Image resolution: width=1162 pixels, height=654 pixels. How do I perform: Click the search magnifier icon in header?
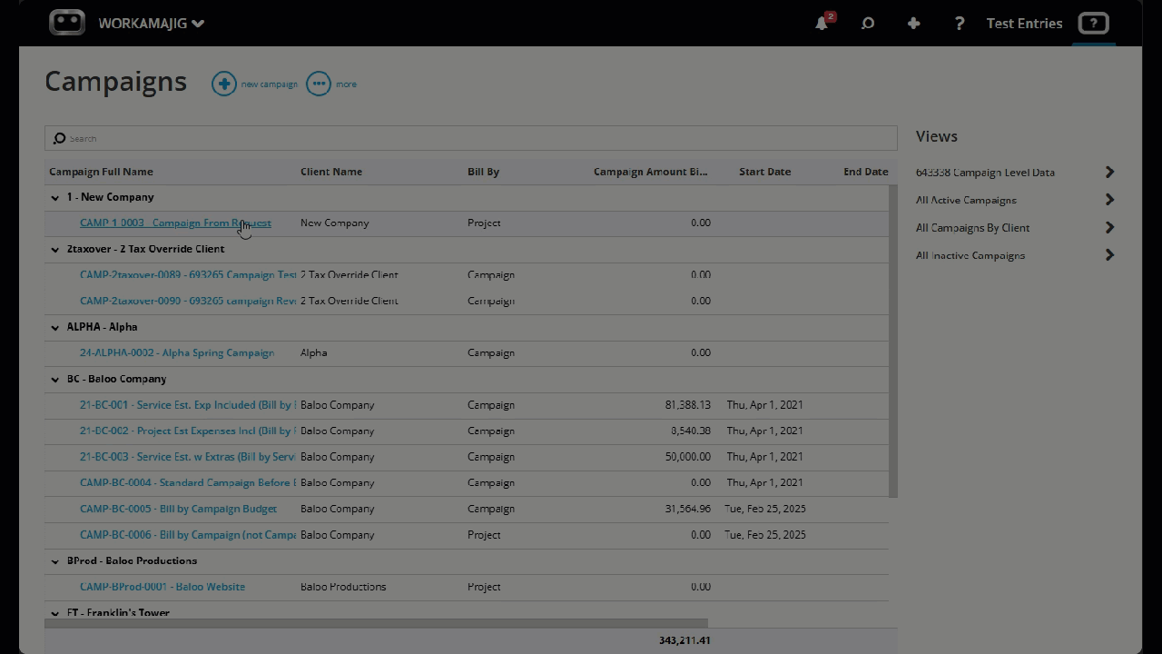click(x=868, y=24)
